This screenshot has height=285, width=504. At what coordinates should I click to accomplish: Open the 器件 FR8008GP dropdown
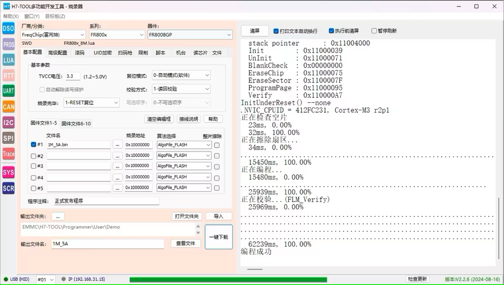point(190,35)
